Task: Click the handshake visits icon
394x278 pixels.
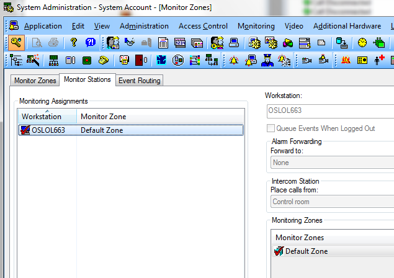Action: [x=130, y=42]
